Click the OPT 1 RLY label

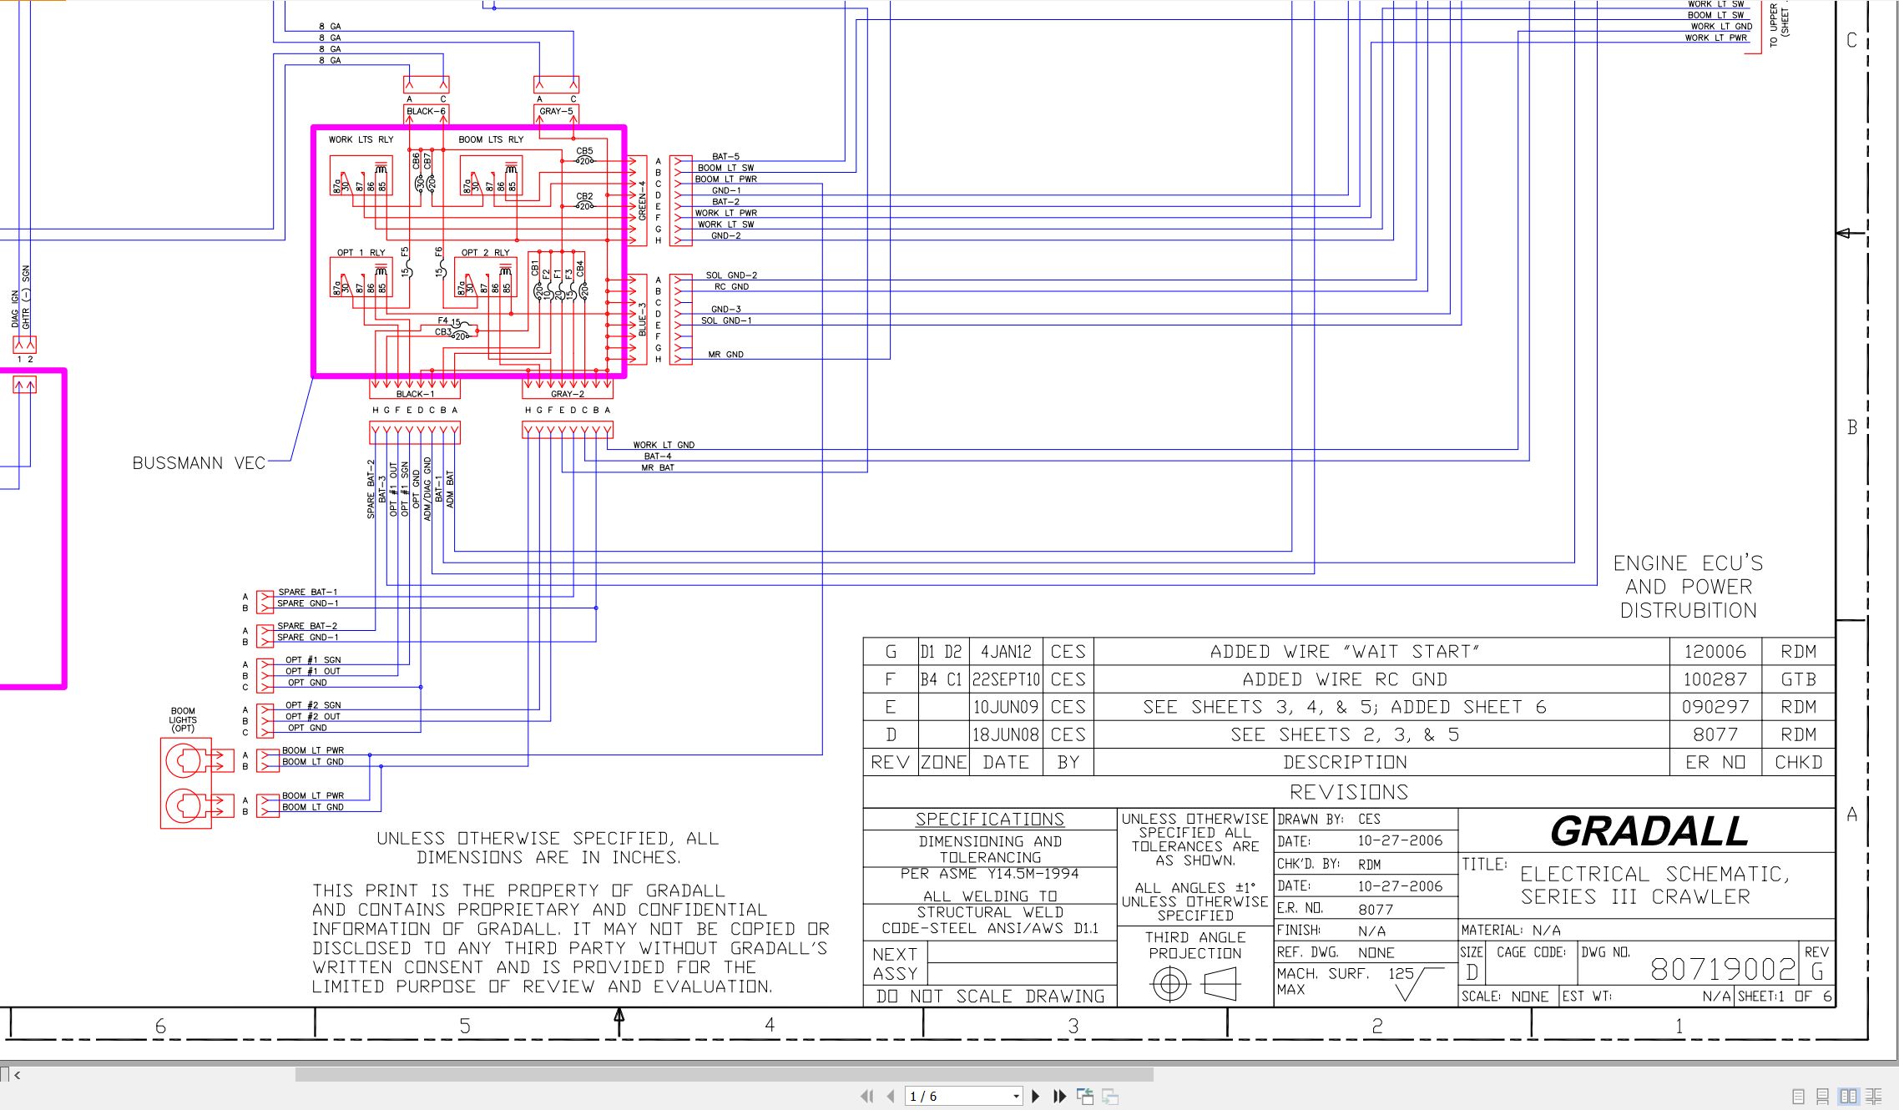(x=361, y=252)
